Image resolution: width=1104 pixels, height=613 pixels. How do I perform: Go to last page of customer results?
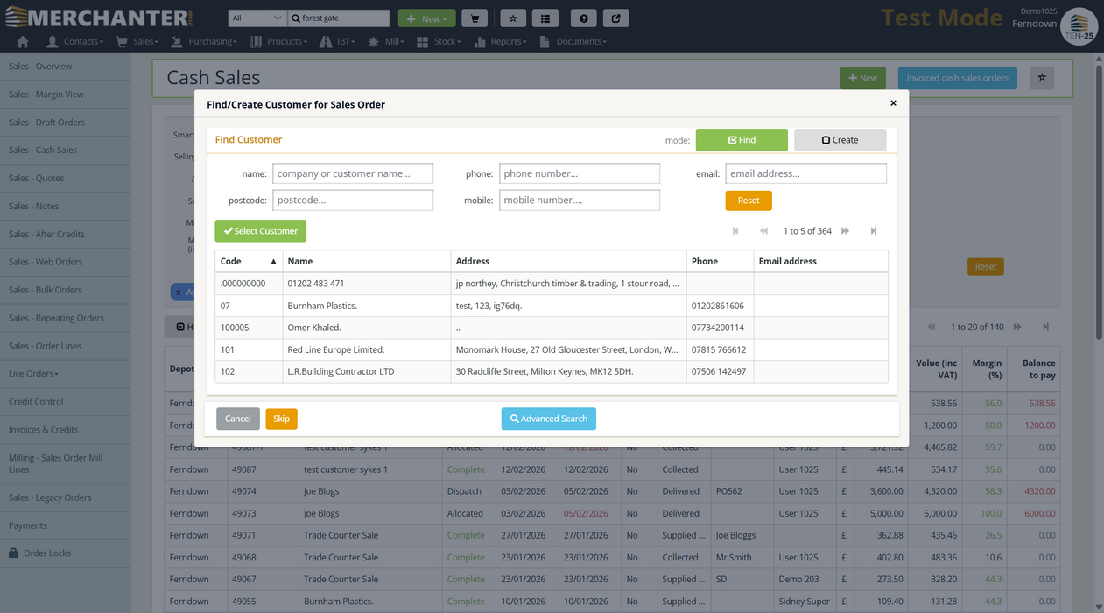tap(874, 231)
